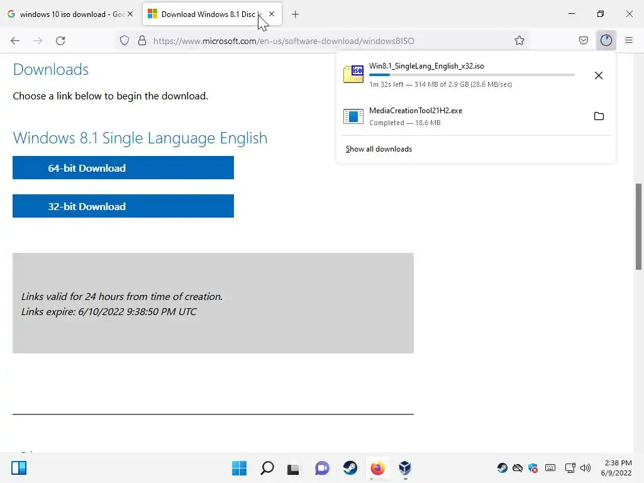Go back to the previous page
The width and height of the screenshot is (644, 483).
15,41
